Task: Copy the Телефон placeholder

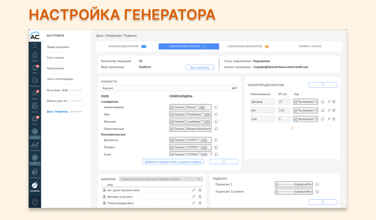Action: [x=216, y=147]
